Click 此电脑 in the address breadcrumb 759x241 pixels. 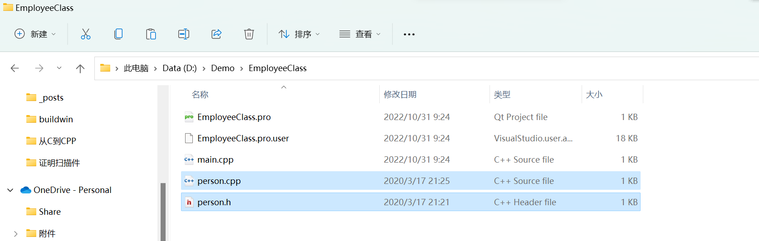pyautogui.click(x=136, y=68)
